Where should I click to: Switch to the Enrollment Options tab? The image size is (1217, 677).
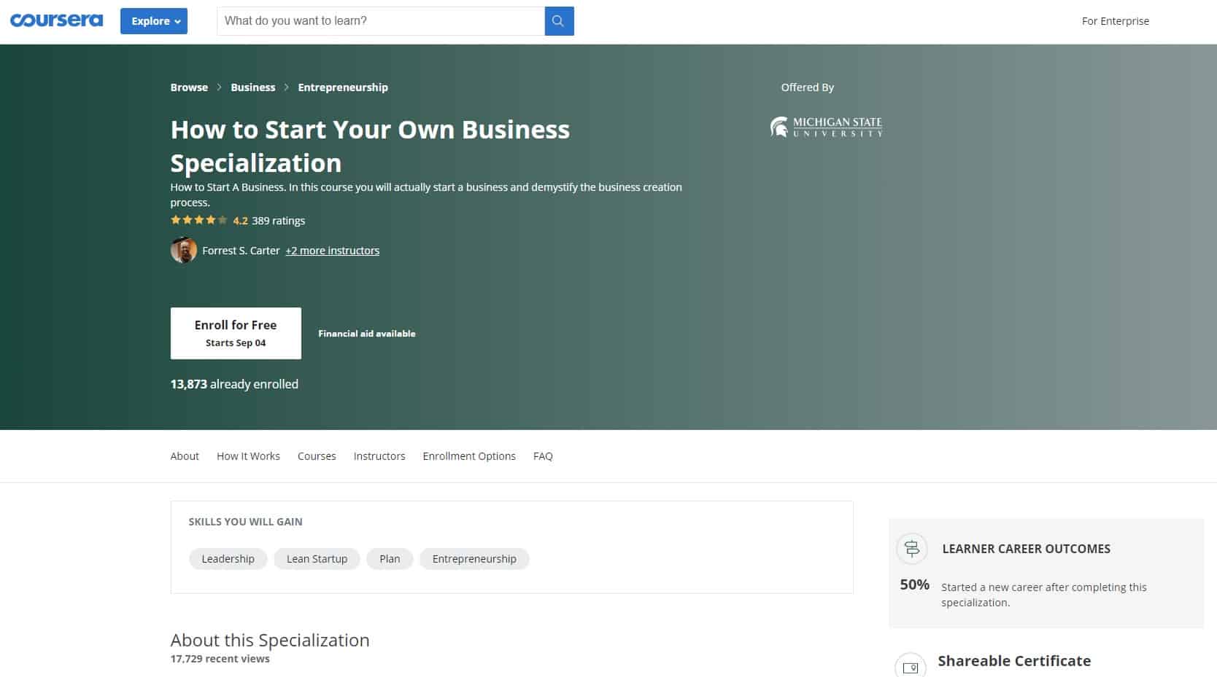pos(469,456)
